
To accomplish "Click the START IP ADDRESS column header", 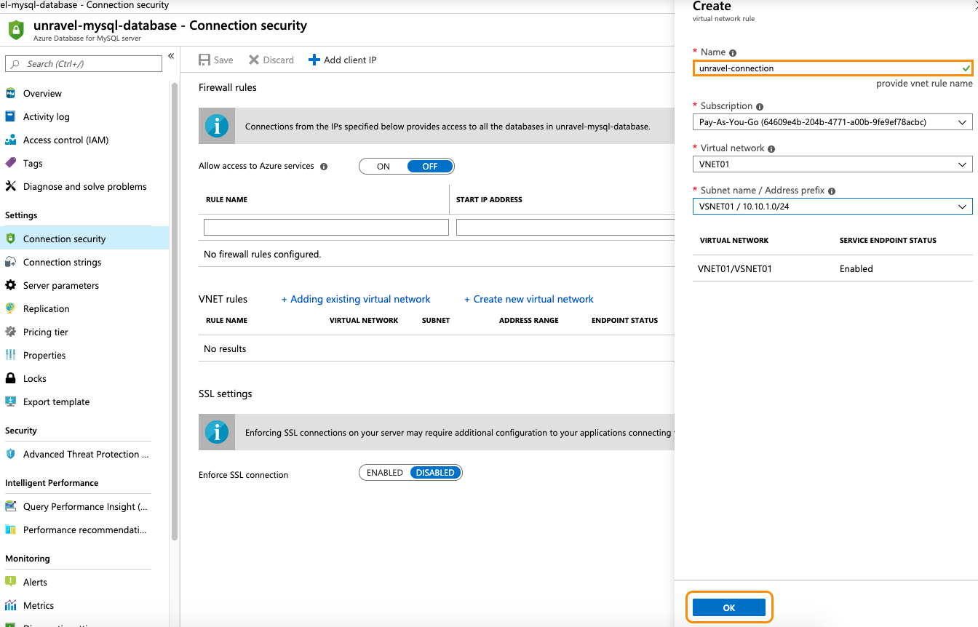I will point(489,200).
